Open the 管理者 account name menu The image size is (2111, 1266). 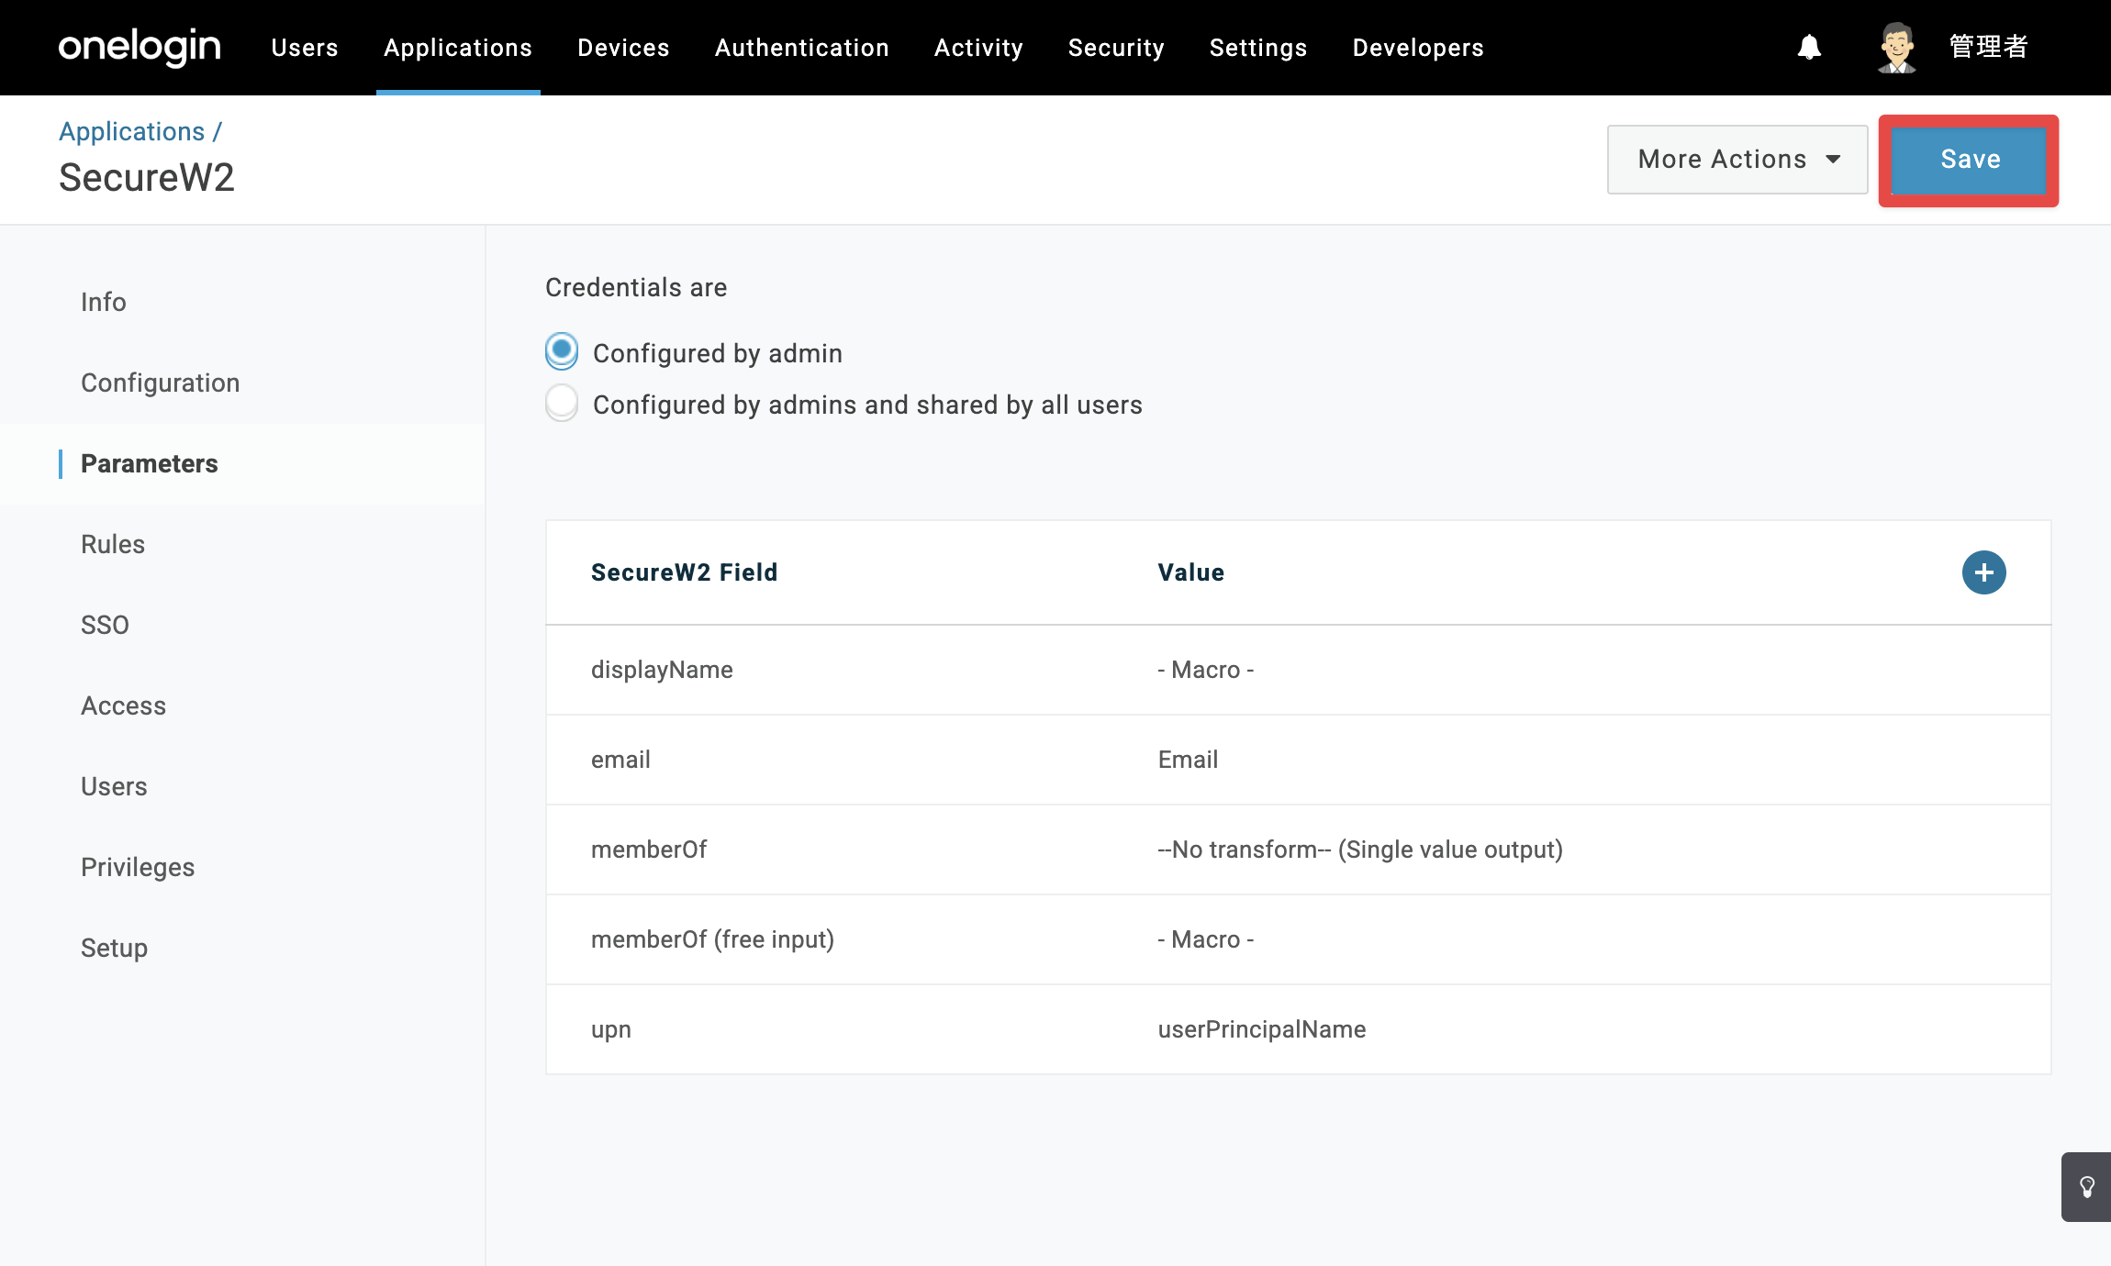point(1988,47)
